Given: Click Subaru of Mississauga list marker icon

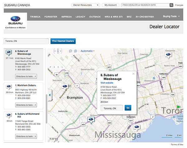Looking at the screenshot, I should tap(9, 53).
